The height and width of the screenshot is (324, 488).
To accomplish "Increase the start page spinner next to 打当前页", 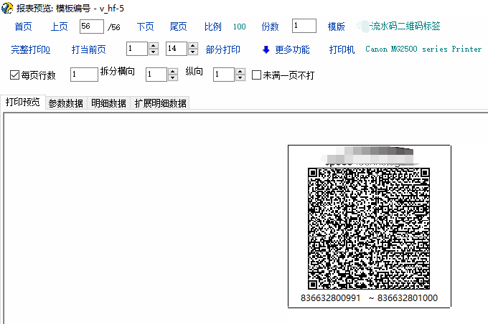I will click(153, 46).
